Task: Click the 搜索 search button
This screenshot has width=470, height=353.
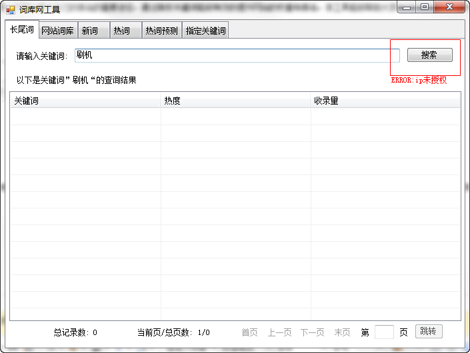Action: pos(429,55)
